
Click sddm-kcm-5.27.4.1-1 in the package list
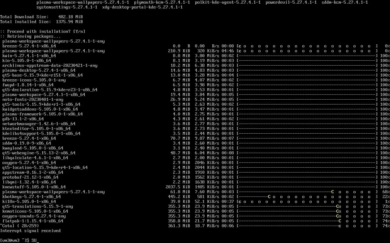click(x=345, y=2)
